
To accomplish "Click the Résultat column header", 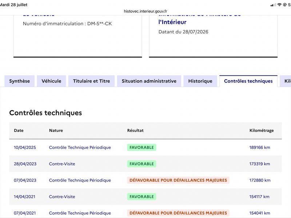I will [x=135, y=130].
